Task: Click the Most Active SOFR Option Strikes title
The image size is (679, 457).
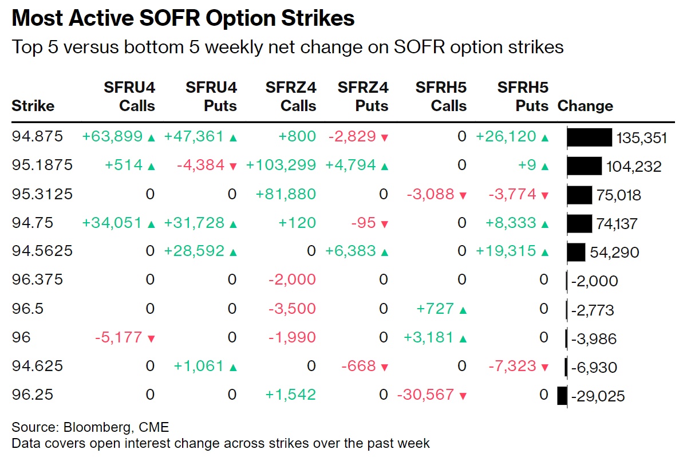Action: [x=183, y=18]
